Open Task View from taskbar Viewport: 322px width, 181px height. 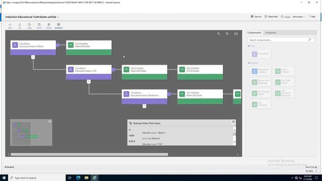click(x=69, y=177)
